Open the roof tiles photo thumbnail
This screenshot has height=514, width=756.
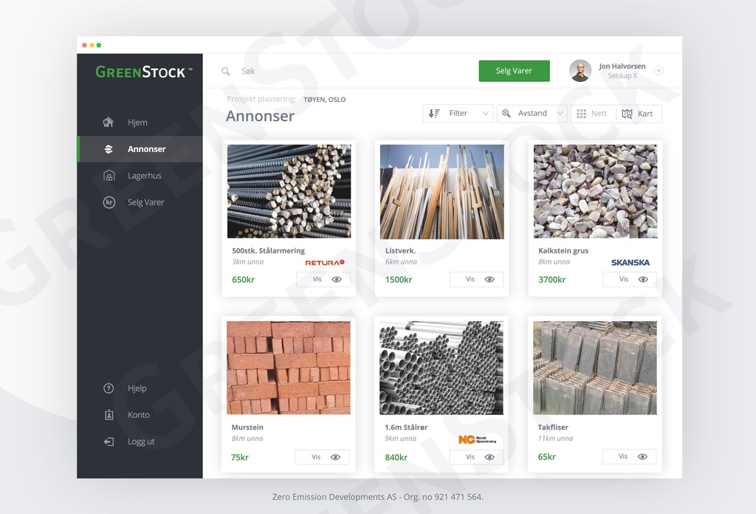coord(595,368)
